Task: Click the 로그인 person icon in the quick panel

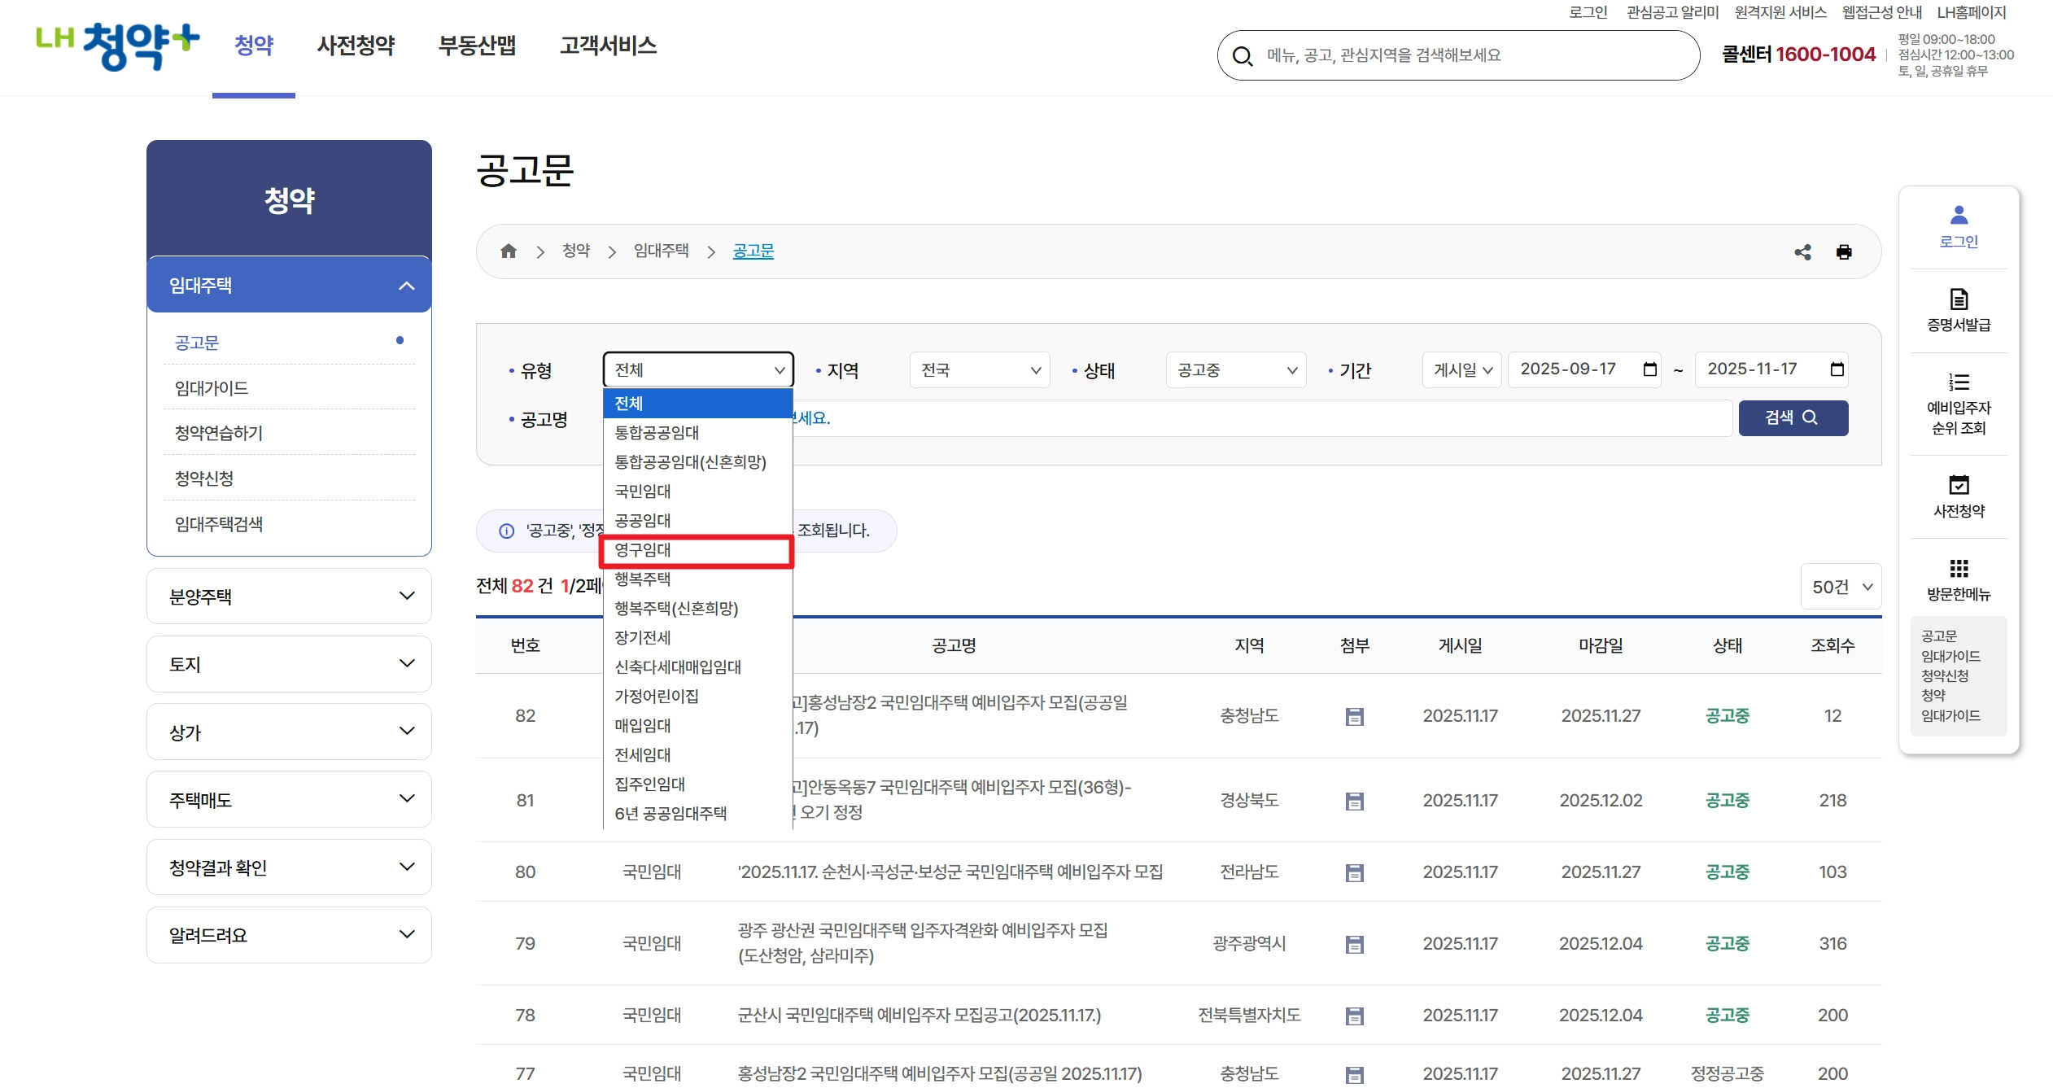Action: click(x=1959, y=214)
